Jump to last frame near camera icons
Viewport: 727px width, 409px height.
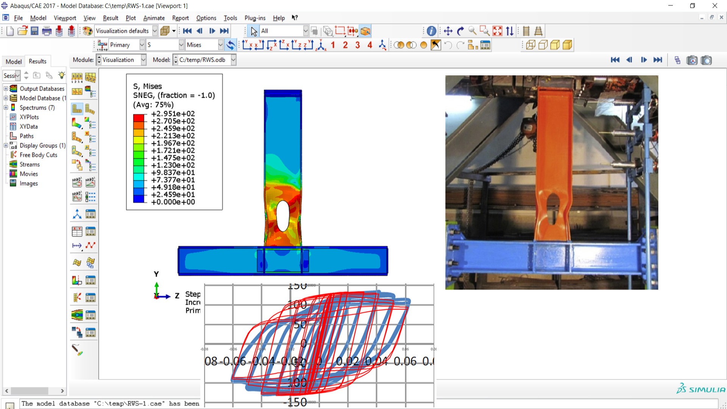click(x=658, y=60)
